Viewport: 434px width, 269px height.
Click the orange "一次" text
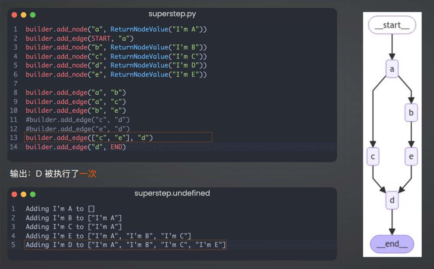pos(88,173)
